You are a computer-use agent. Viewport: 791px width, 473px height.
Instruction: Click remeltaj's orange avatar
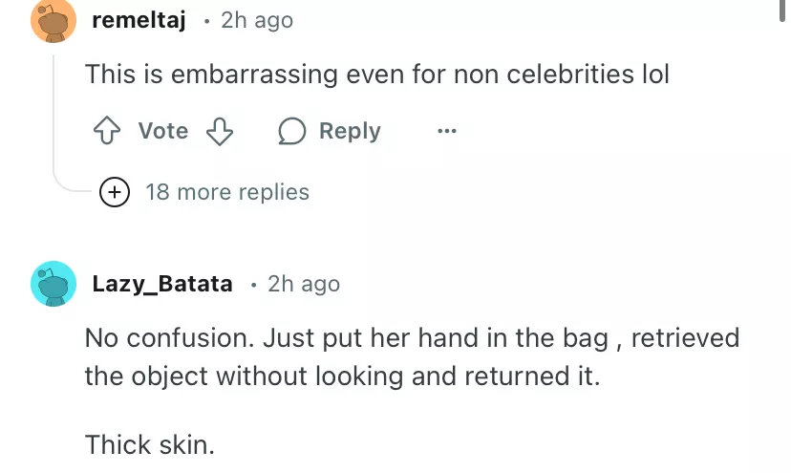53,21
